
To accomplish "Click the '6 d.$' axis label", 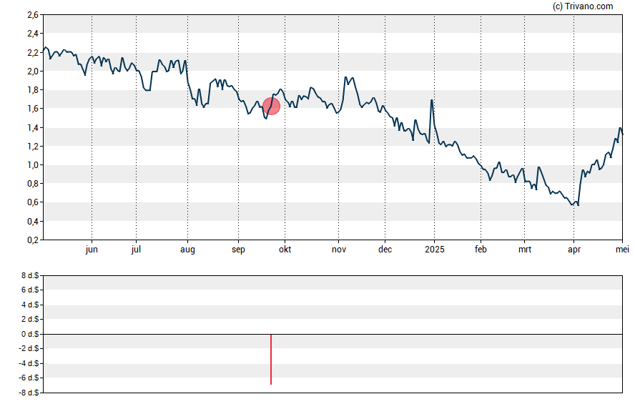I will point(30,290).
